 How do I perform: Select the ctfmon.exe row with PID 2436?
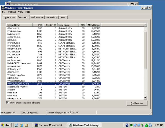[x=54, y=72]
